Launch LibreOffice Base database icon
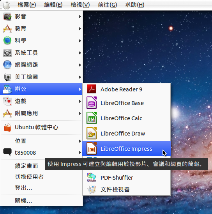The height and width of the screenshot is (214, 212). click(92, 103)
